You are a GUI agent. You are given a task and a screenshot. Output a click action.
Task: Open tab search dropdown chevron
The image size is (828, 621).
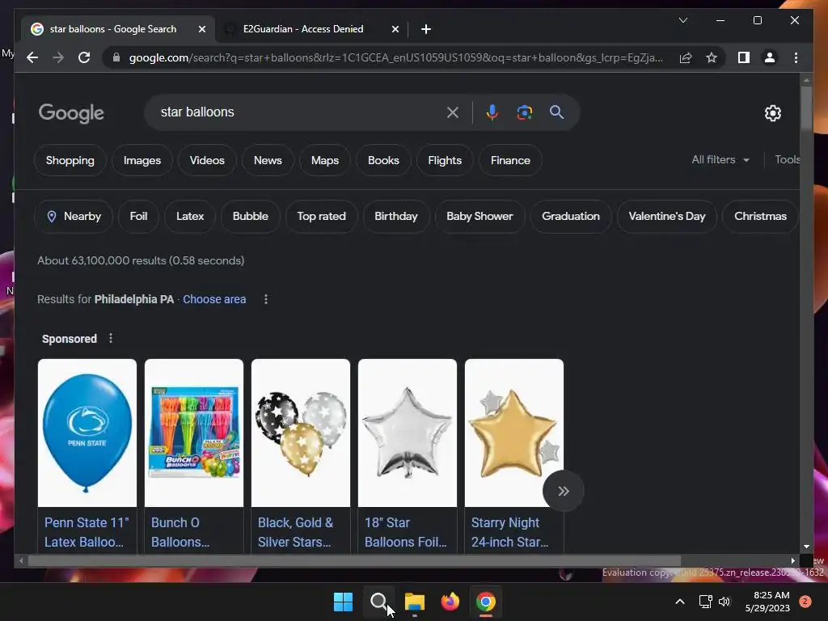coord(682,20)
